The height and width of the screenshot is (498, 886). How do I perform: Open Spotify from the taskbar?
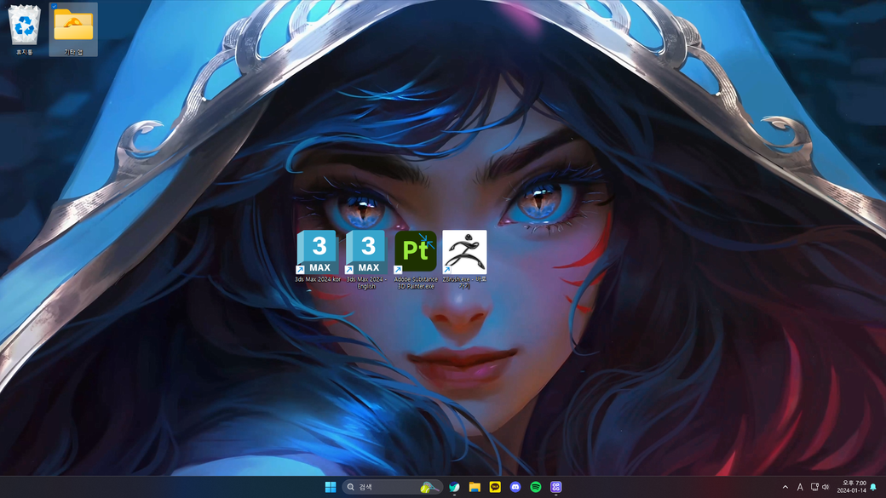click(536, 487)
